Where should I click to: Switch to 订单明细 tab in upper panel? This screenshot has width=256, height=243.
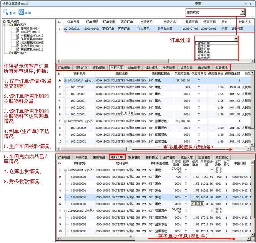64,67
